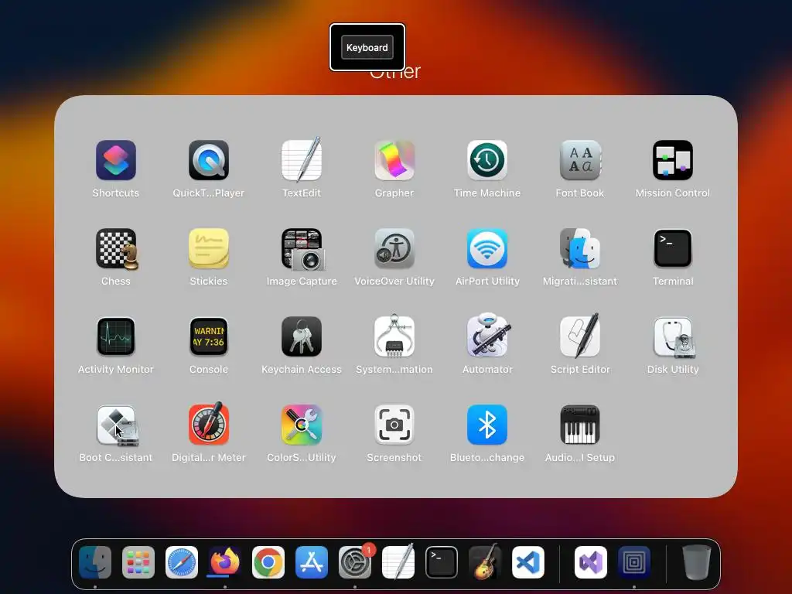
Task: Open Migration Assistant
Action: (580, 248)
